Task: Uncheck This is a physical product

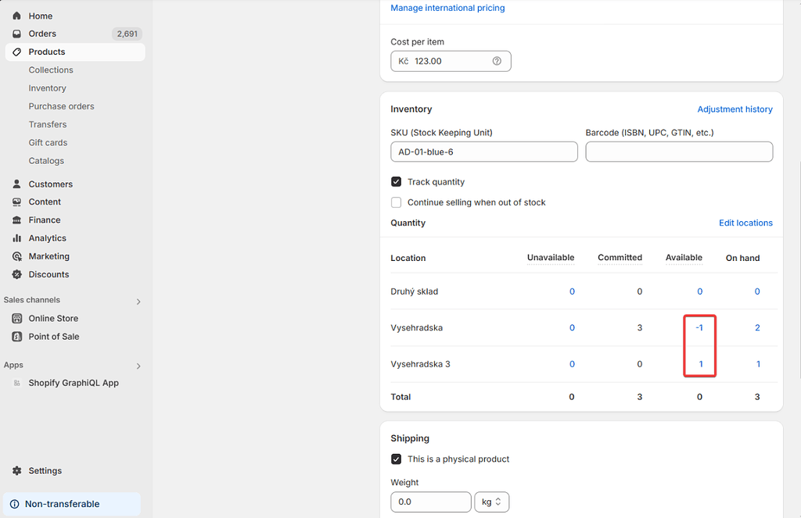Action: pos(396,459)
